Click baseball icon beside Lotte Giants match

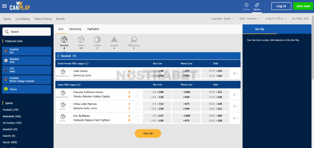(63, 72)
